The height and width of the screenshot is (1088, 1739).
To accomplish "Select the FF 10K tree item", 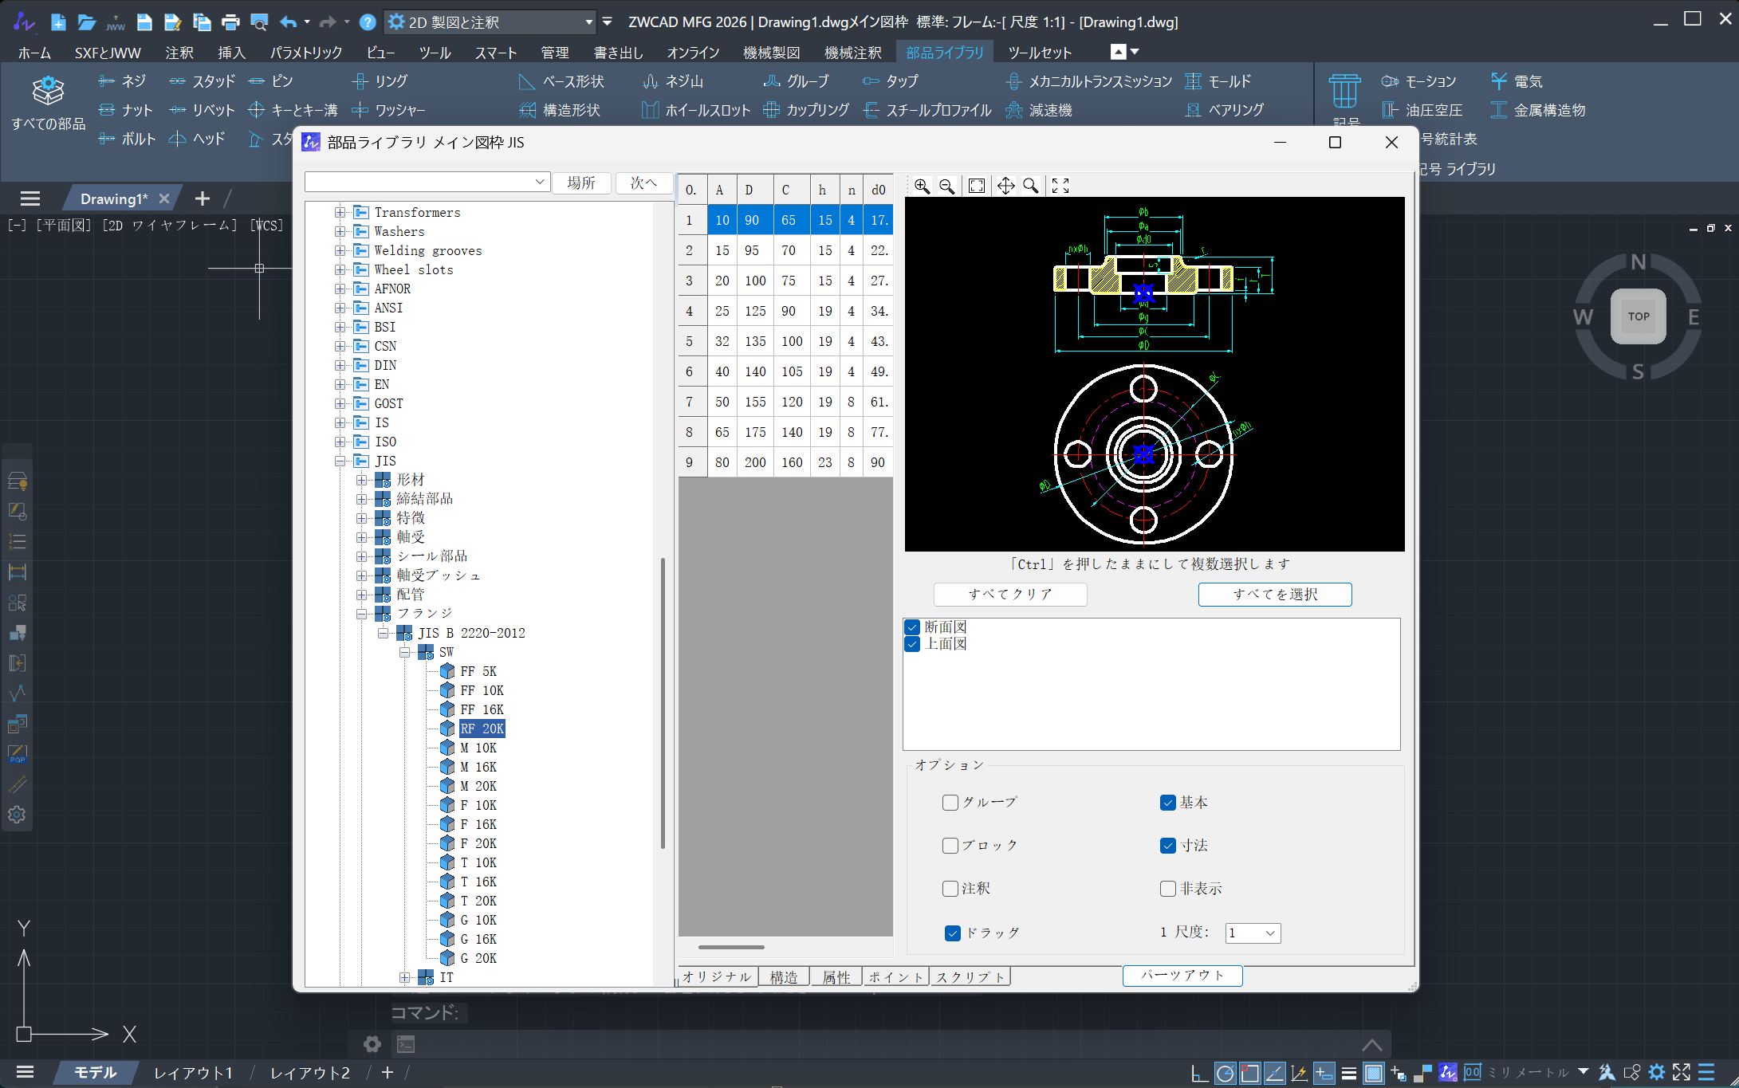I will coord(482,690).
